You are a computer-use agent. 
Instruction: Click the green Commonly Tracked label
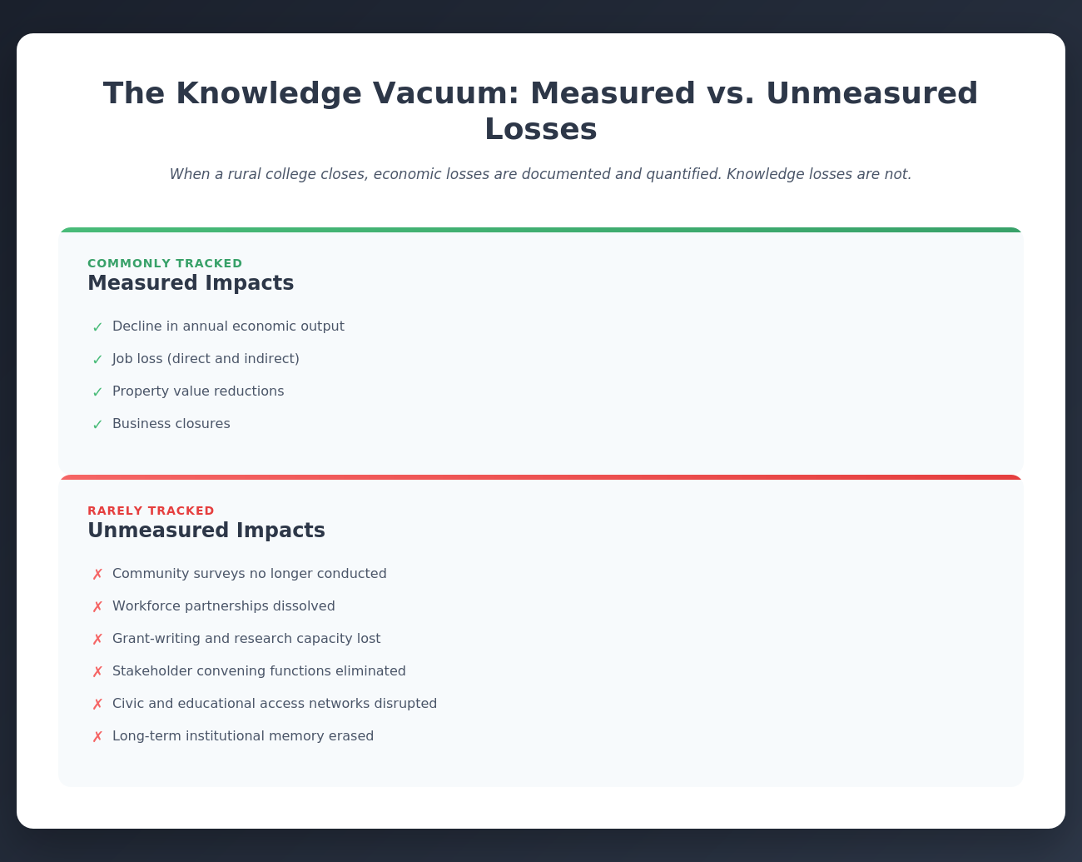[165, 264]
